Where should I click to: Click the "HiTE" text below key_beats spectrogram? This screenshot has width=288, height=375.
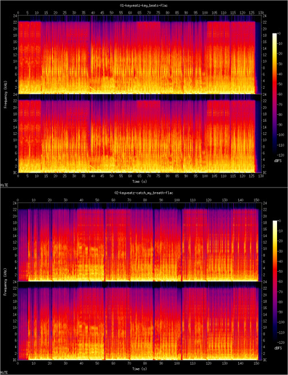pyautogui.click(x=3, y=185)
